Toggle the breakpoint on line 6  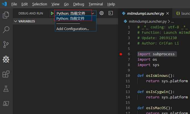click(121, 54)
